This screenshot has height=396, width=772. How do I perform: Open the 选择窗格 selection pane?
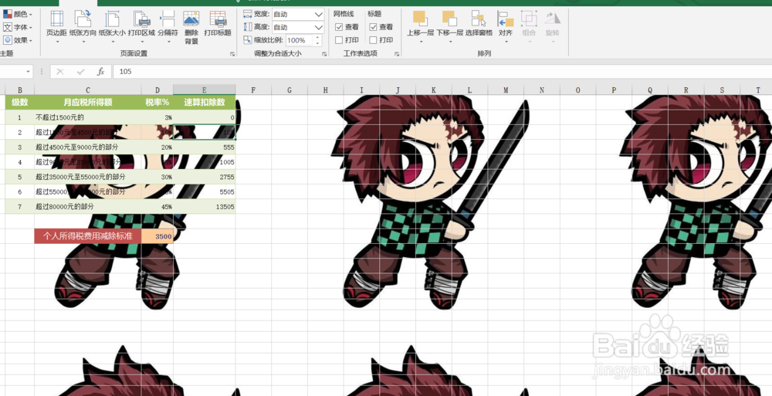479,24
